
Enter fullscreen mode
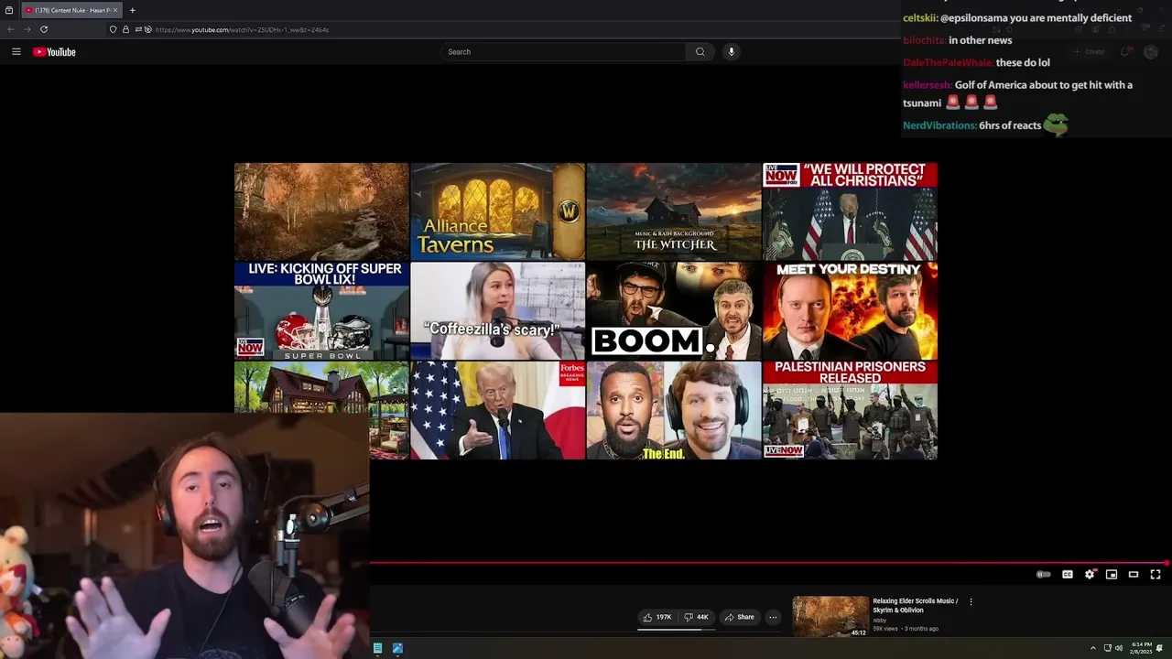pos(1156,575)
